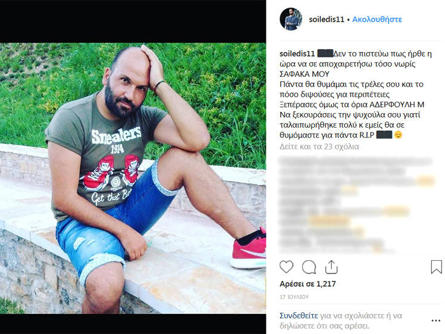Click the red sneaker in the photo
The image size is (445, 334).
coord(249,249)
